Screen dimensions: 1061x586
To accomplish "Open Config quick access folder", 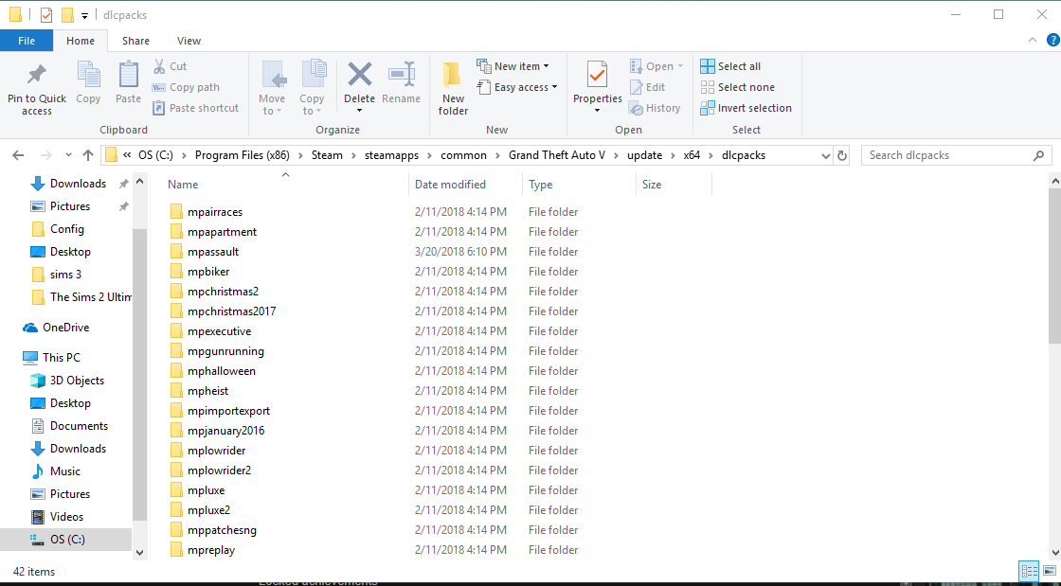I will point(67,229).
